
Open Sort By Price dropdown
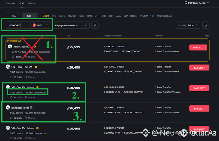tap(188, 25)
